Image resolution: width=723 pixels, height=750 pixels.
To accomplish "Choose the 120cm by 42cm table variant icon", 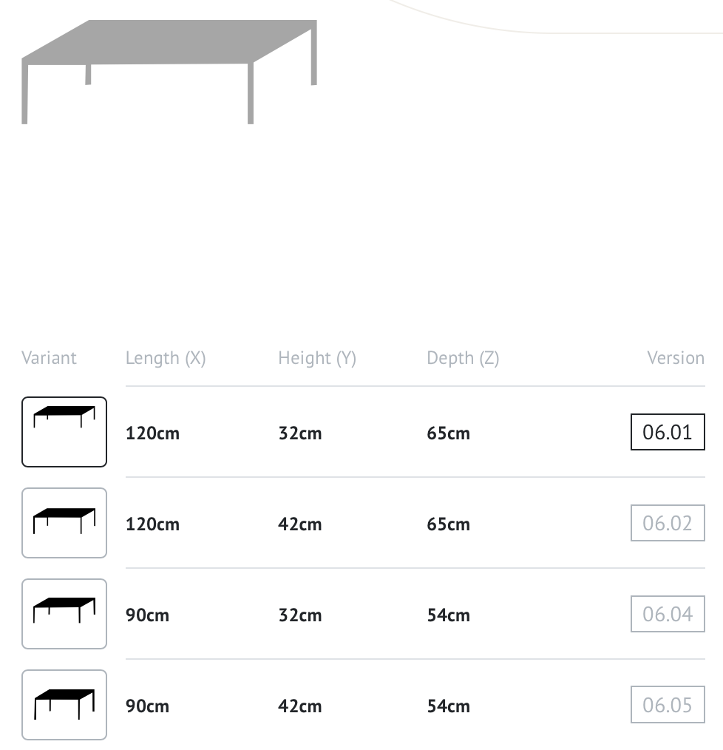I will tap(64, 523).
